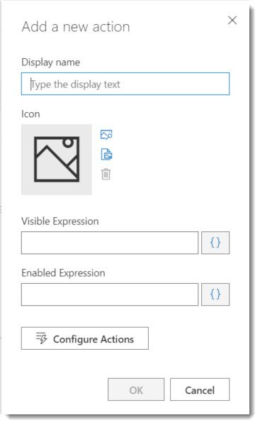Open the image search picker icon
The width and height of the screenshot is (260, 425).
pos(106,135)
